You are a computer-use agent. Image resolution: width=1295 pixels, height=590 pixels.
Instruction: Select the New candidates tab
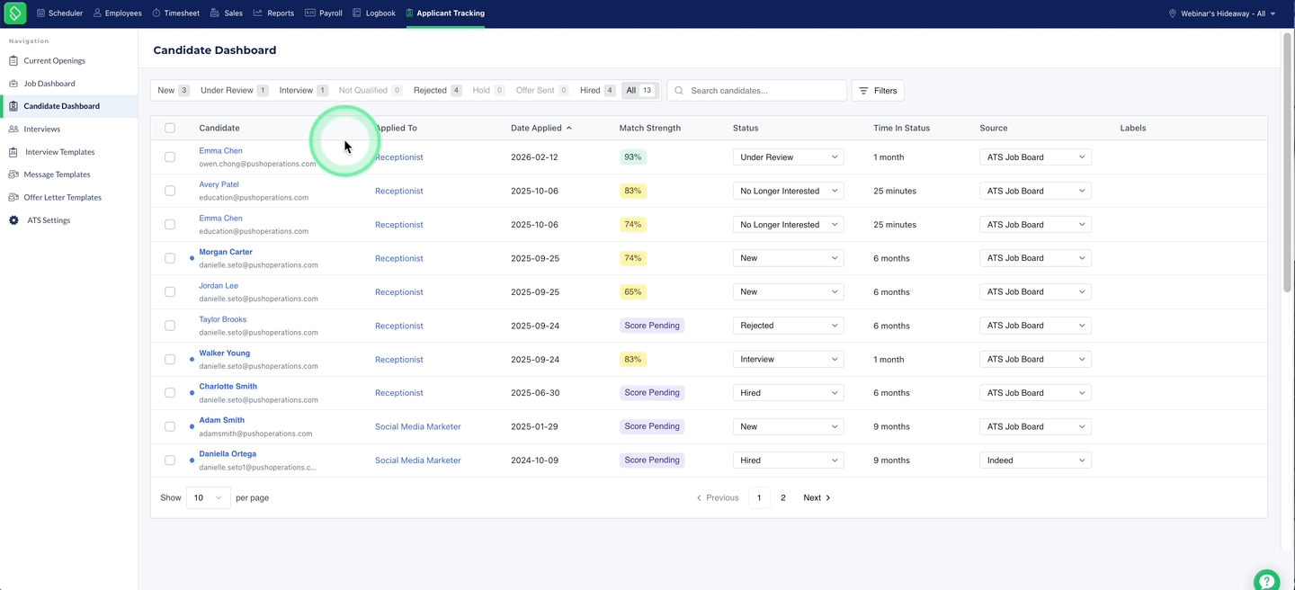173,91
